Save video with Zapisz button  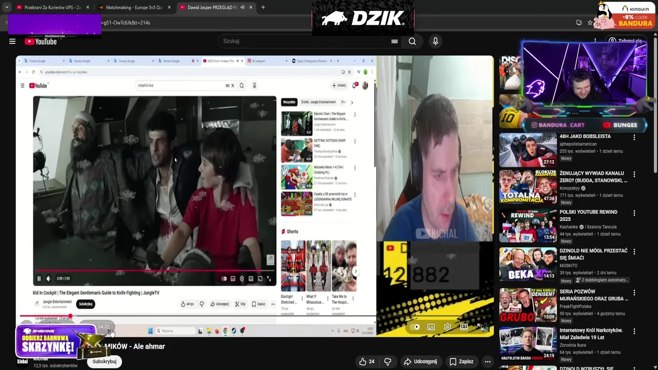pyautogui.click(x=461, y=362)
